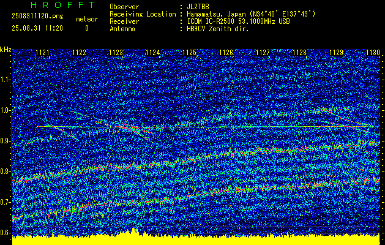
Task: Click time marker 1121
Action: click(42, 52)
